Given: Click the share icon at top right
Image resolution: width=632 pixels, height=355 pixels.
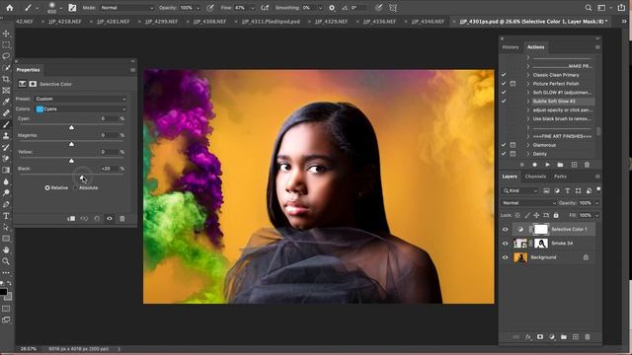Looking at the screenshot, I should pos(621,8).
